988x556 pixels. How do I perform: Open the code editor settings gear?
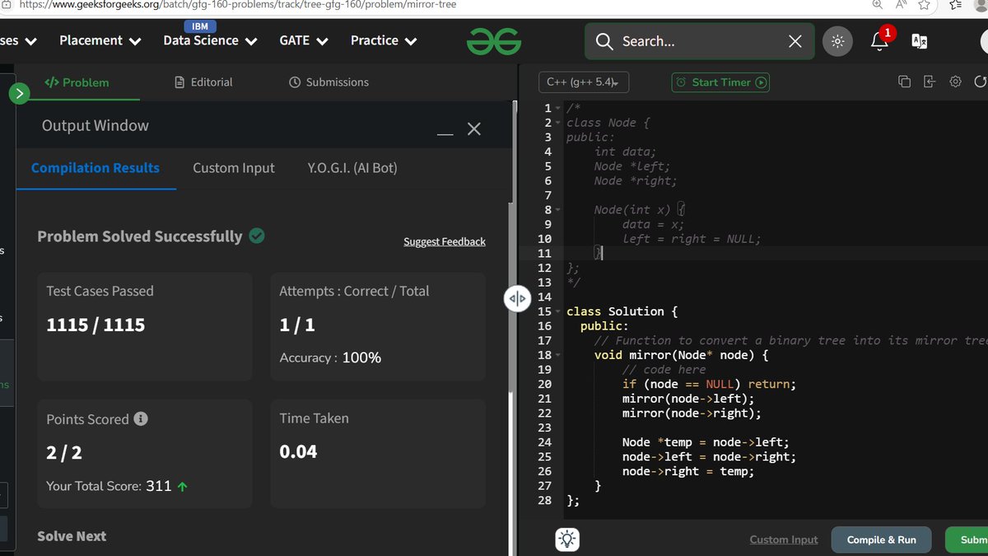(955, 82)
